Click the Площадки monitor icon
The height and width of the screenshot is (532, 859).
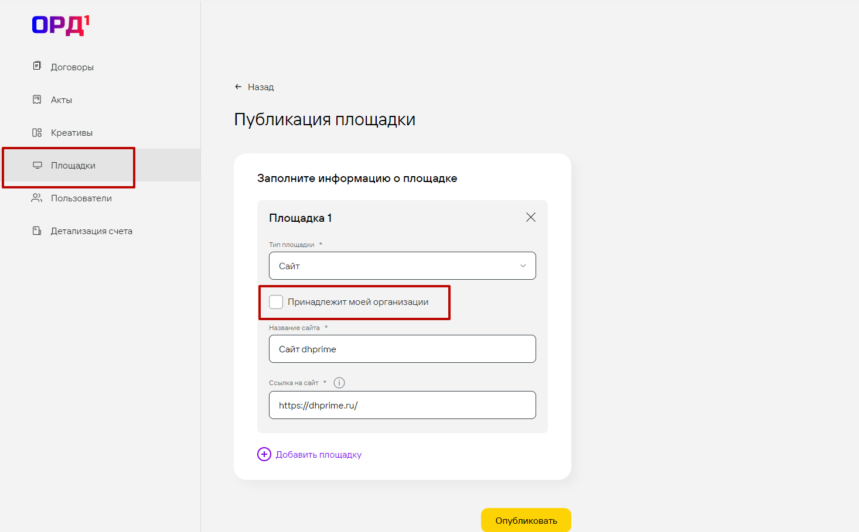point(38,165)
